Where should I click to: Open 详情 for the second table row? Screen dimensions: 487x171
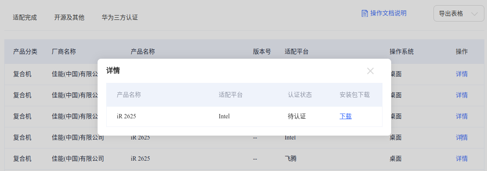[x=462, y=95]
